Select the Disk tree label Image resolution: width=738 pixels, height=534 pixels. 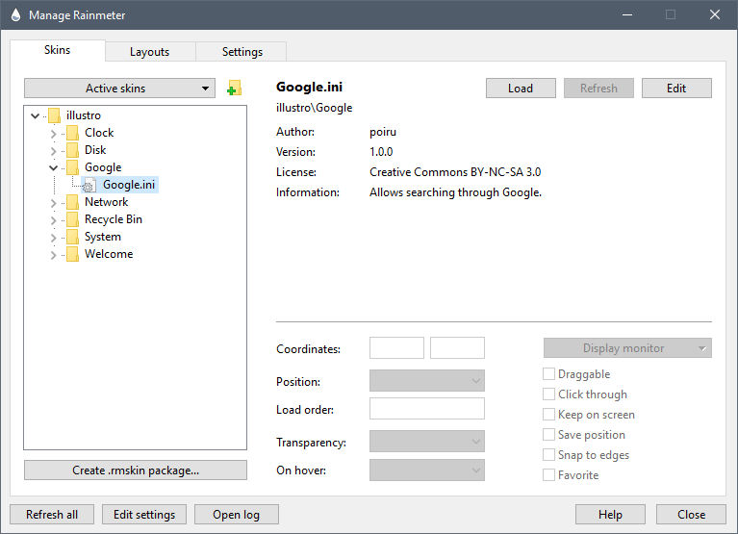click(x=95, y=150)
